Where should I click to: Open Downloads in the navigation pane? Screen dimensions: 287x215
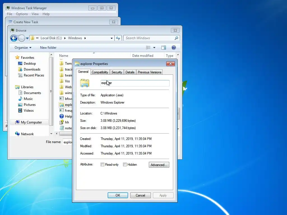click(32, 69)
